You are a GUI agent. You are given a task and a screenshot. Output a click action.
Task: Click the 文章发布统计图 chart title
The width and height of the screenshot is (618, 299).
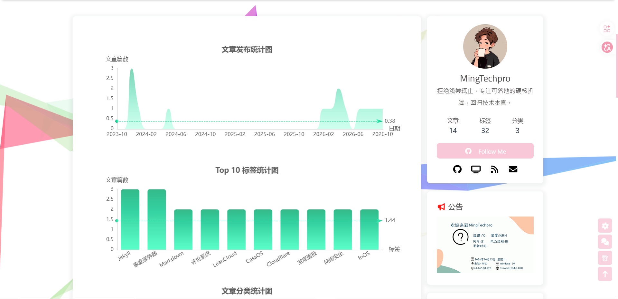pos(247,49)
